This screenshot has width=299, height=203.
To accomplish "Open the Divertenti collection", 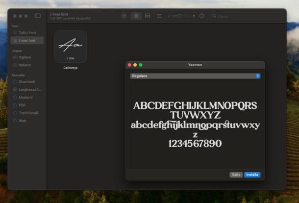I will (27, 82).
